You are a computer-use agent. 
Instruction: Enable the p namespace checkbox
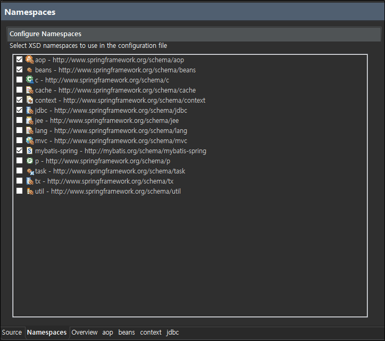[x=19, y=161]
